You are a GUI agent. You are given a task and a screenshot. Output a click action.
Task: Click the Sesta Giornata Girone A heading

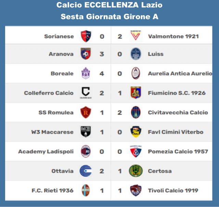coord(109,16)
